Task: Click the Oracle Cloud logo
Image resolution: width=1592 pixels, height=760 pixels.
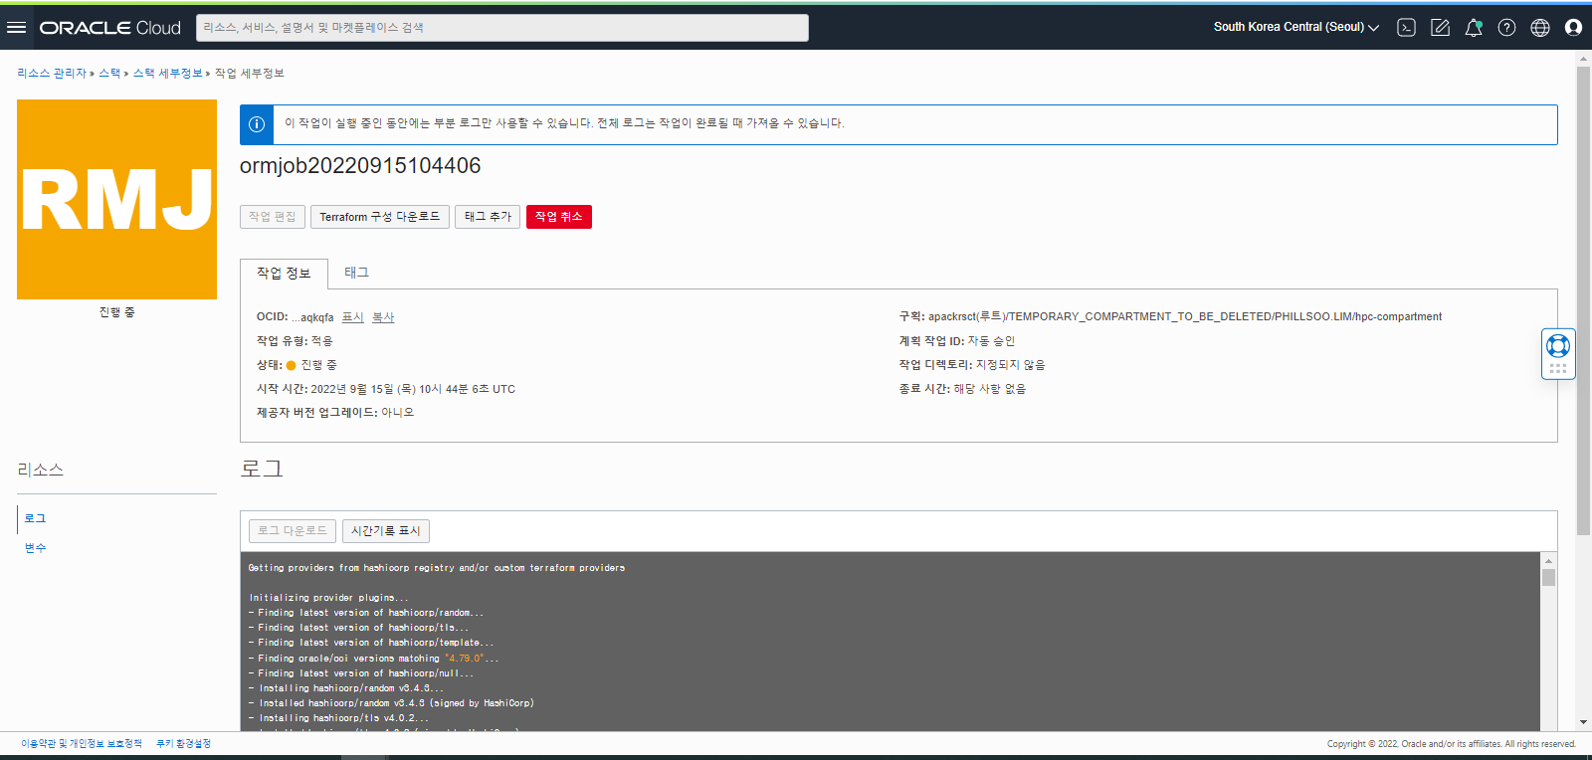Action: click(x=110, y=28)
